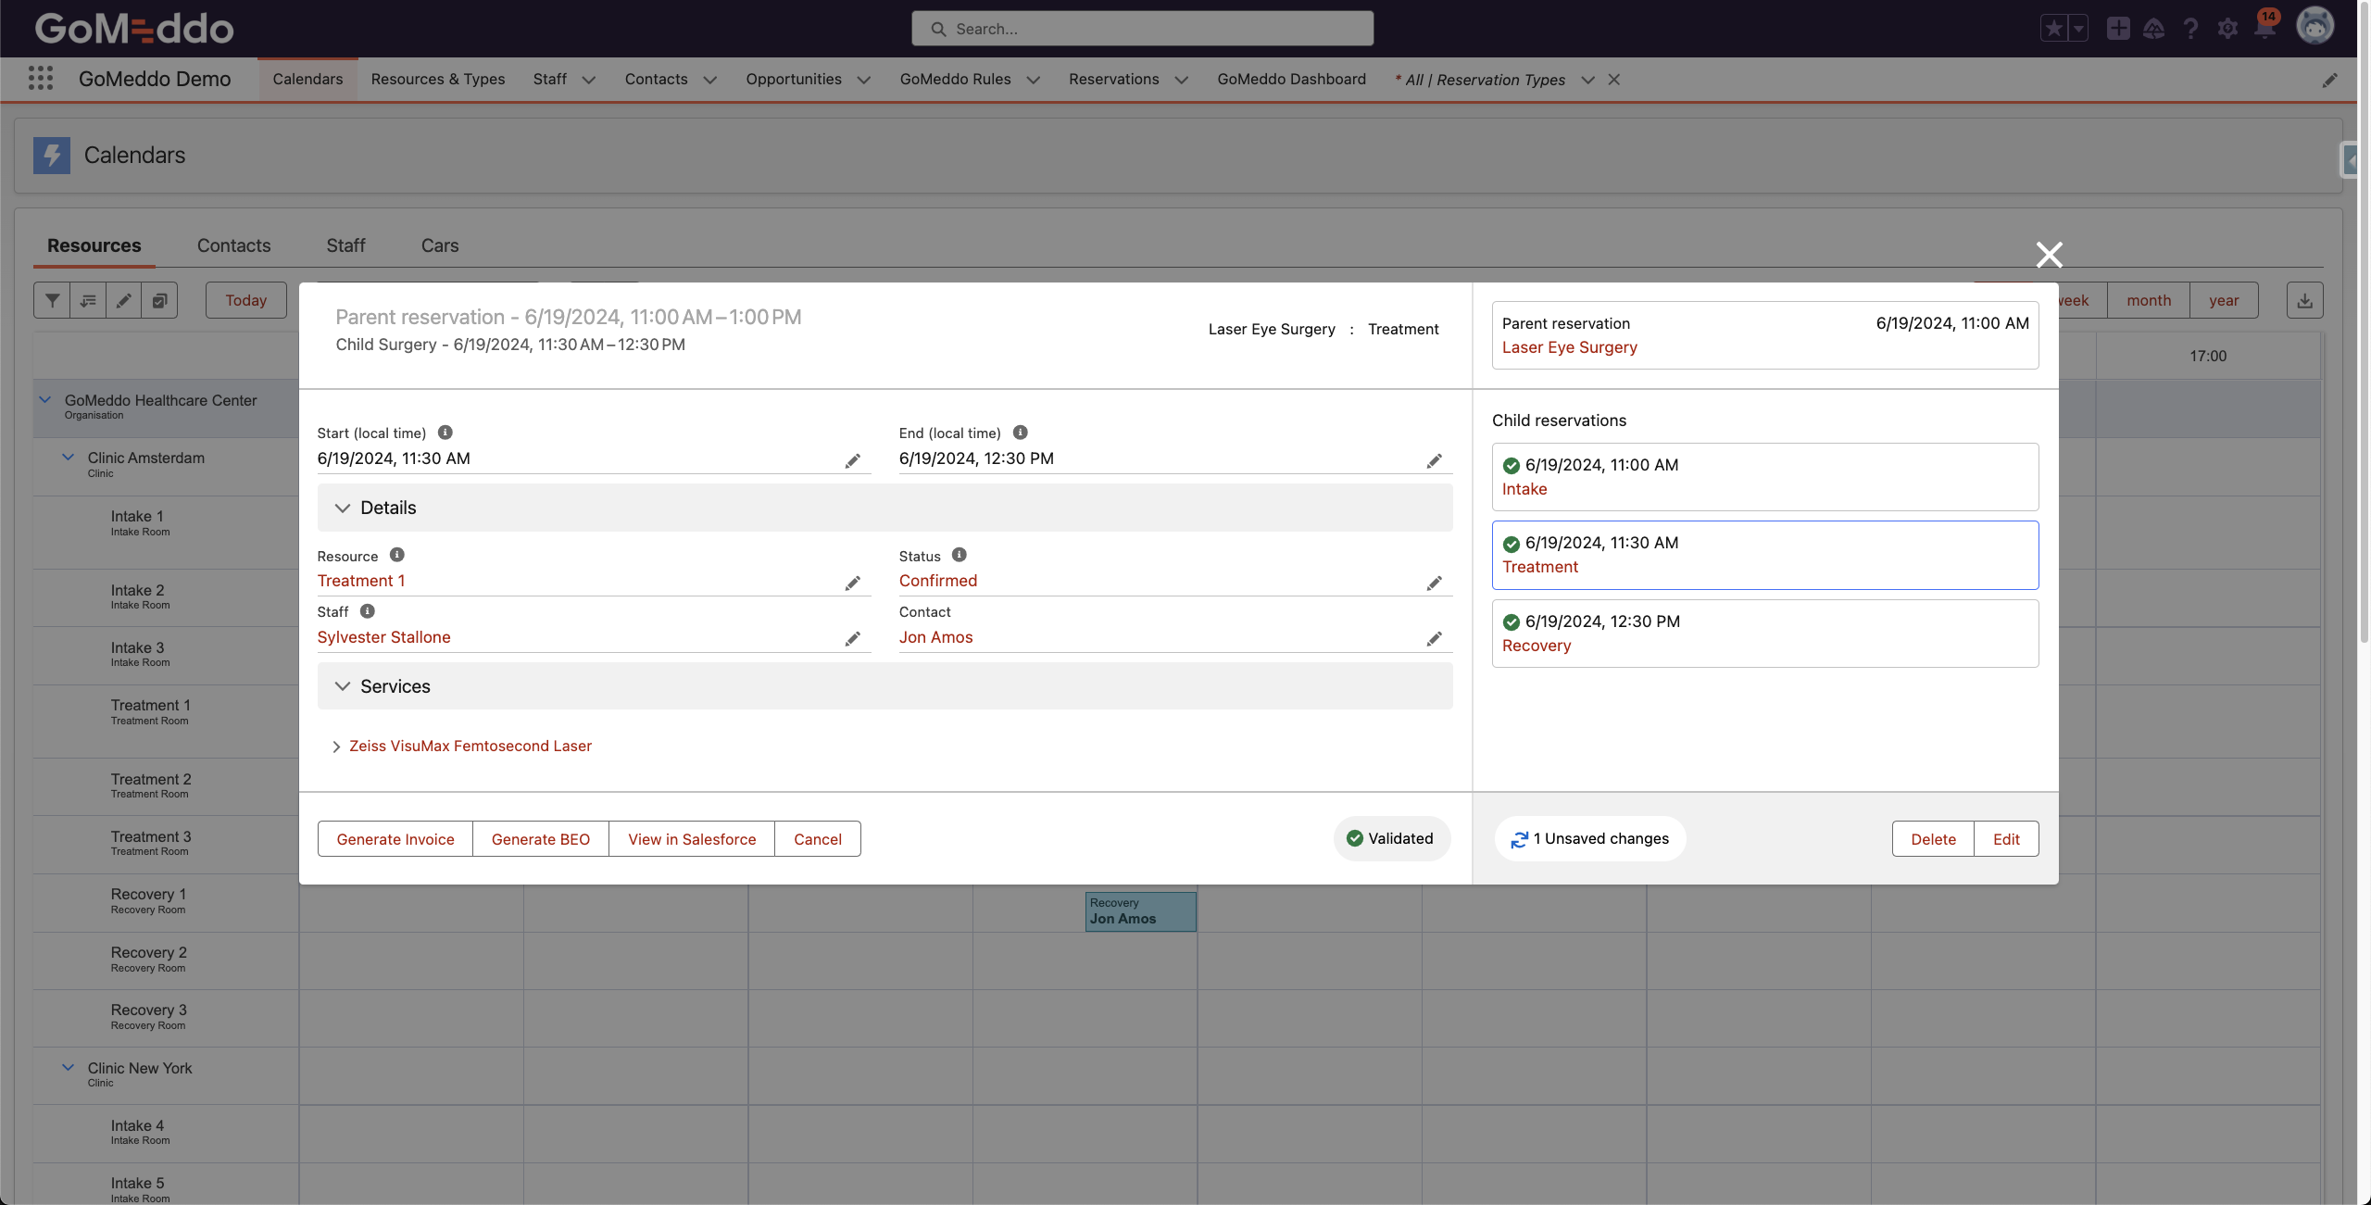This screenshot has width=2371, height=1205.
Task: Open the Resources & Types tab
Action: click(437, 80)
